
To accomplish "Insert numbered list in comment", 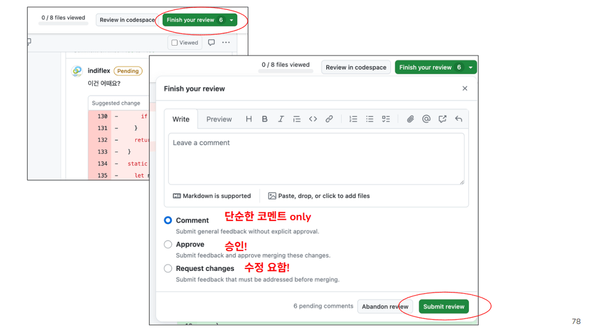I will pos(353,119).
